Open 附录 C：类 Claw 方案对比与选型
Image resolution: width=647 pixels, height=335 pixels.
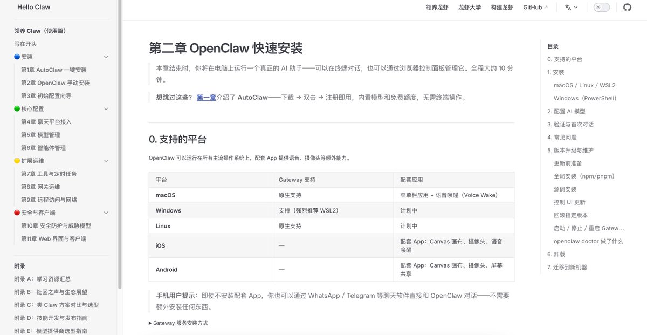[57, 305]
